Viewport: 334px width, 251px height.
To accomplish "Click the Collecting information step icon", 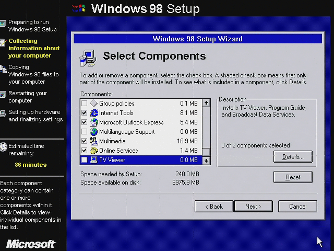I will click(3, 42).
